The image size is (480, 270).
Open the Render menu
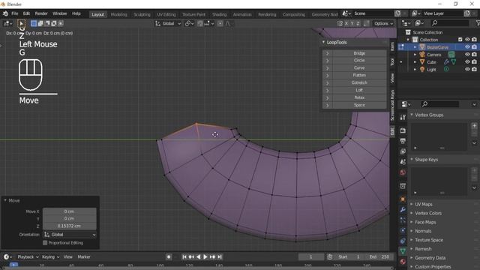pyautogui.click(x=41, y=13)
